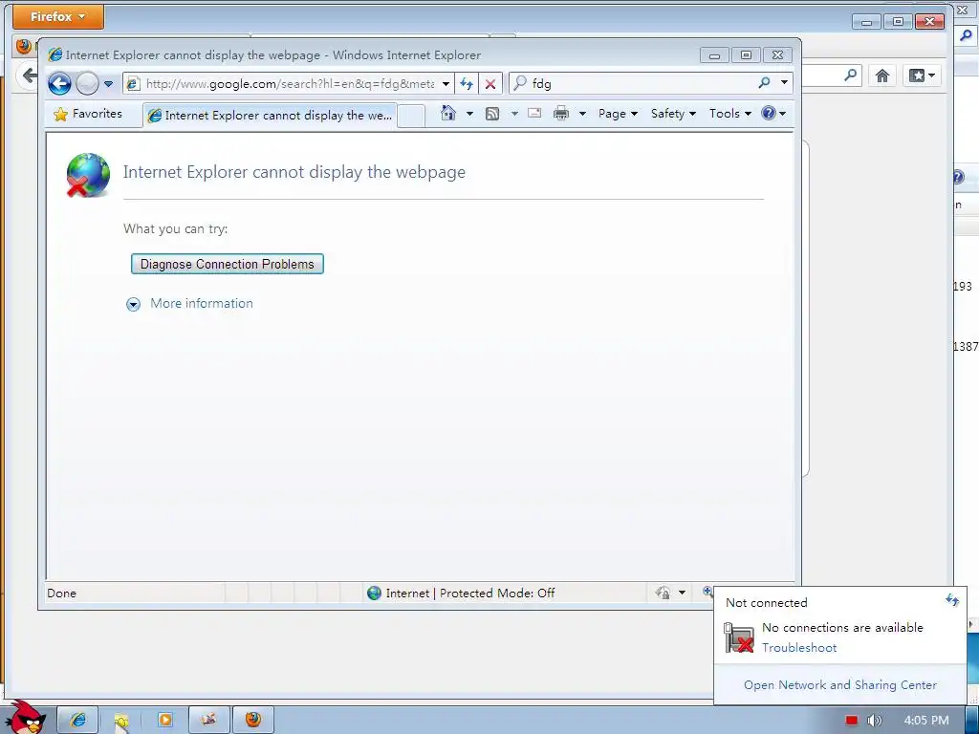The image size is (979, 734).
Task: Click the Firefox back arrow behind IE window
Action: (x=28, y=76)
